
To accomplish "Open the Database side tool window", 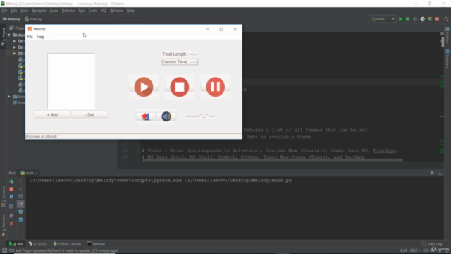I will point(447,59).
